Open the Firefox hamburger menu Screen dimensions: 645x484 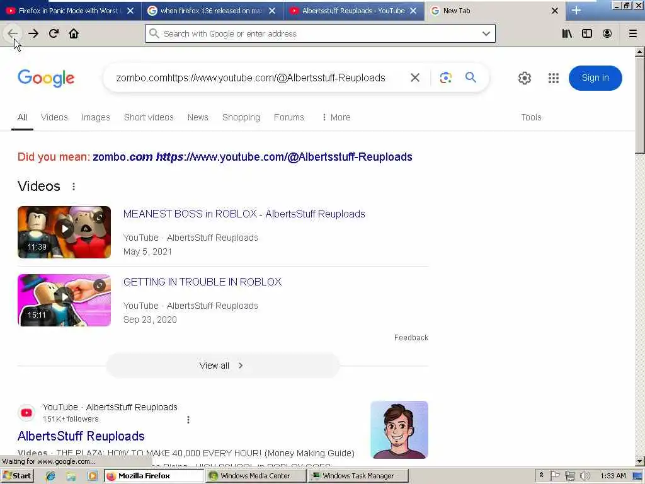(633, 33)
